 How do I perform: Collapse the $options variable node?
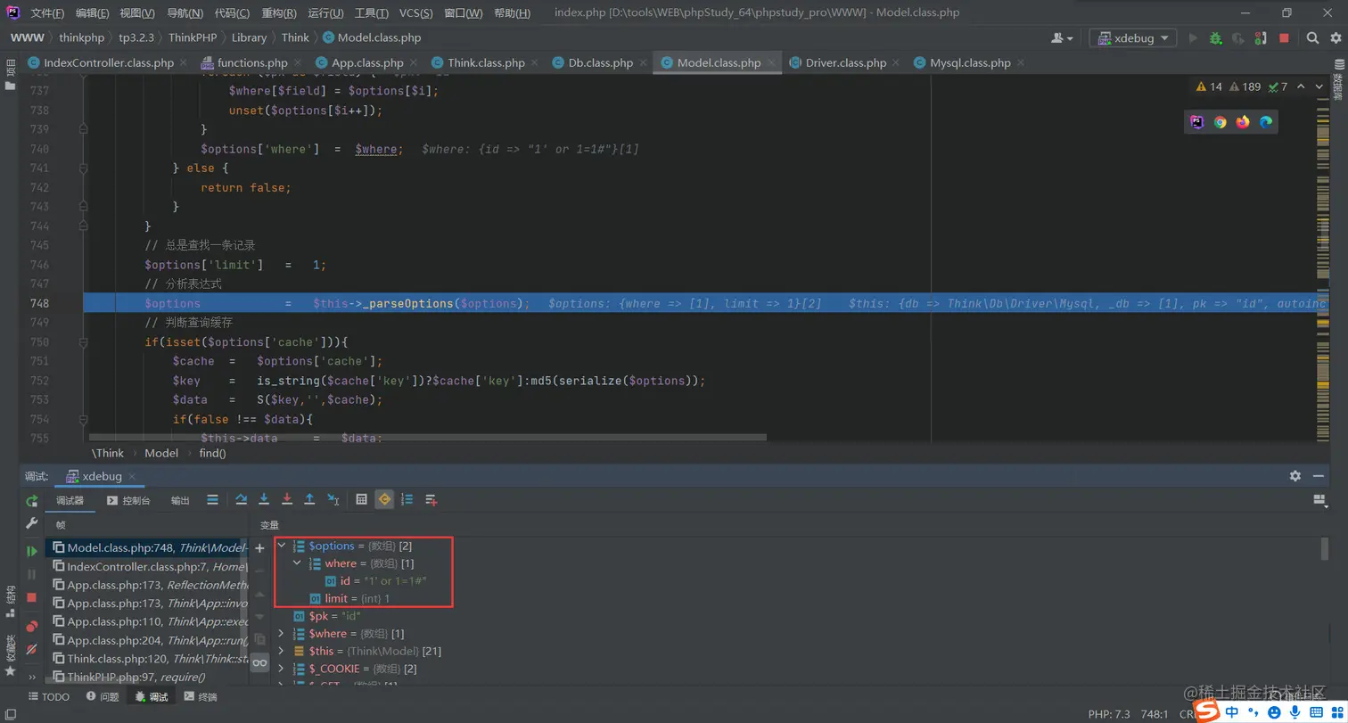[x=282, y=546]
